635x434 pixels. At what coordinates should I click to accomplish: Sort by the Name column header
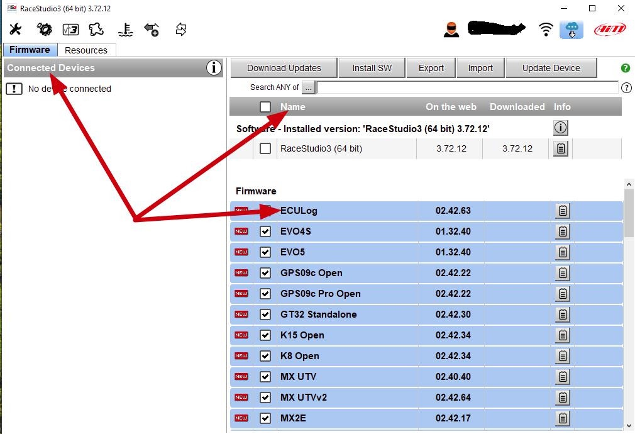(293, 107)
